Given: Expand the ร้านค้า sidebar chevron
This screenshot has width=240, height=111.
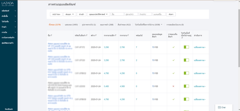Looking at the screenshot, I should [x=15, y=27].
